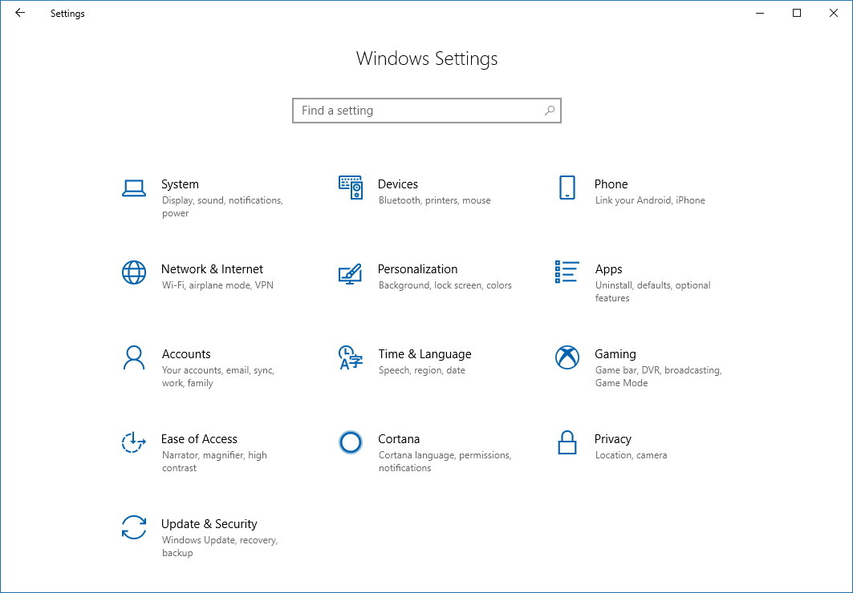Viewport: 853px width, 593px height.
Task: Open the Privacy title
Action: pyautogui.click(x=612, y=439)
